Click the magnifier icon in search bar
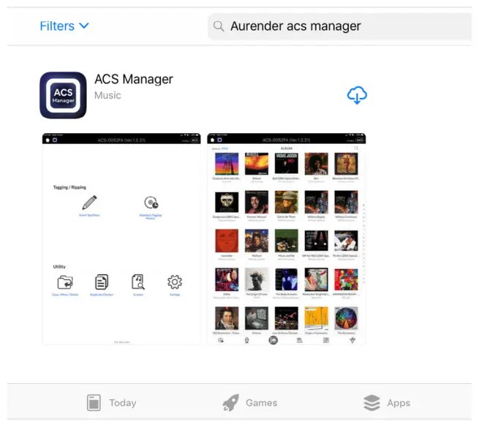This screenshot has width=479, height=424. point(219,26)
